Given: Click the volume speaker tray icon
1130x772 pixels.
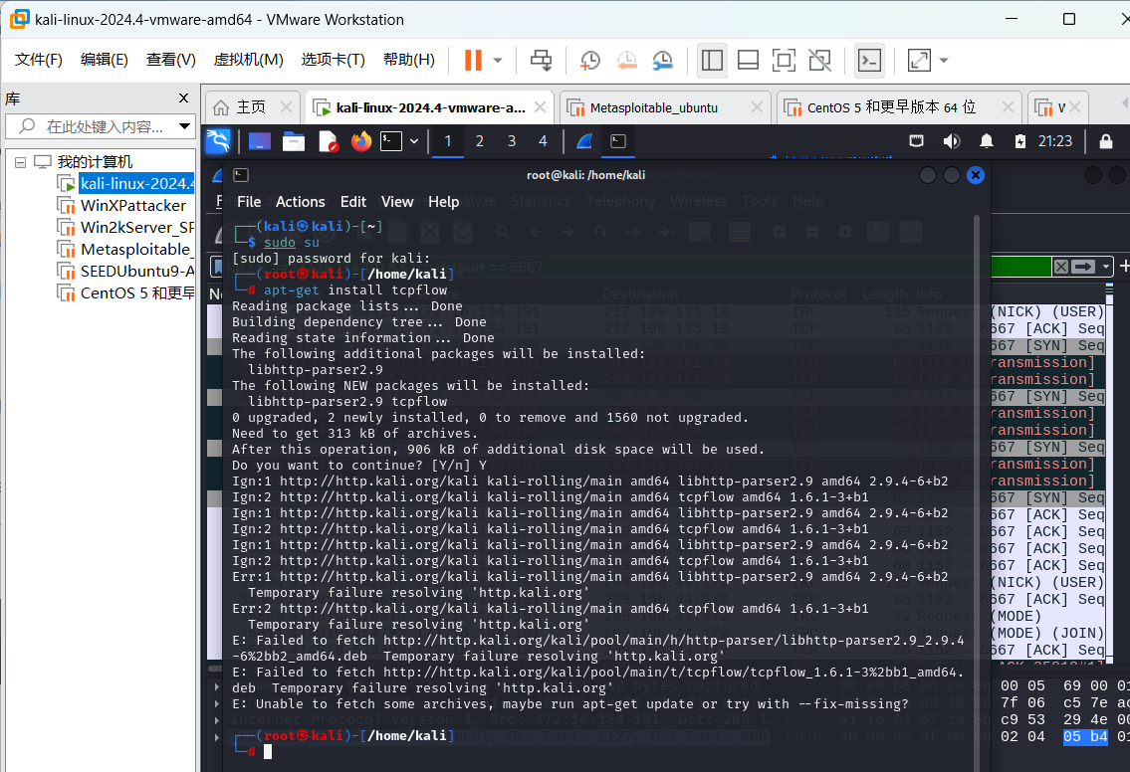Looking at the screenshot, I should 951,141.
